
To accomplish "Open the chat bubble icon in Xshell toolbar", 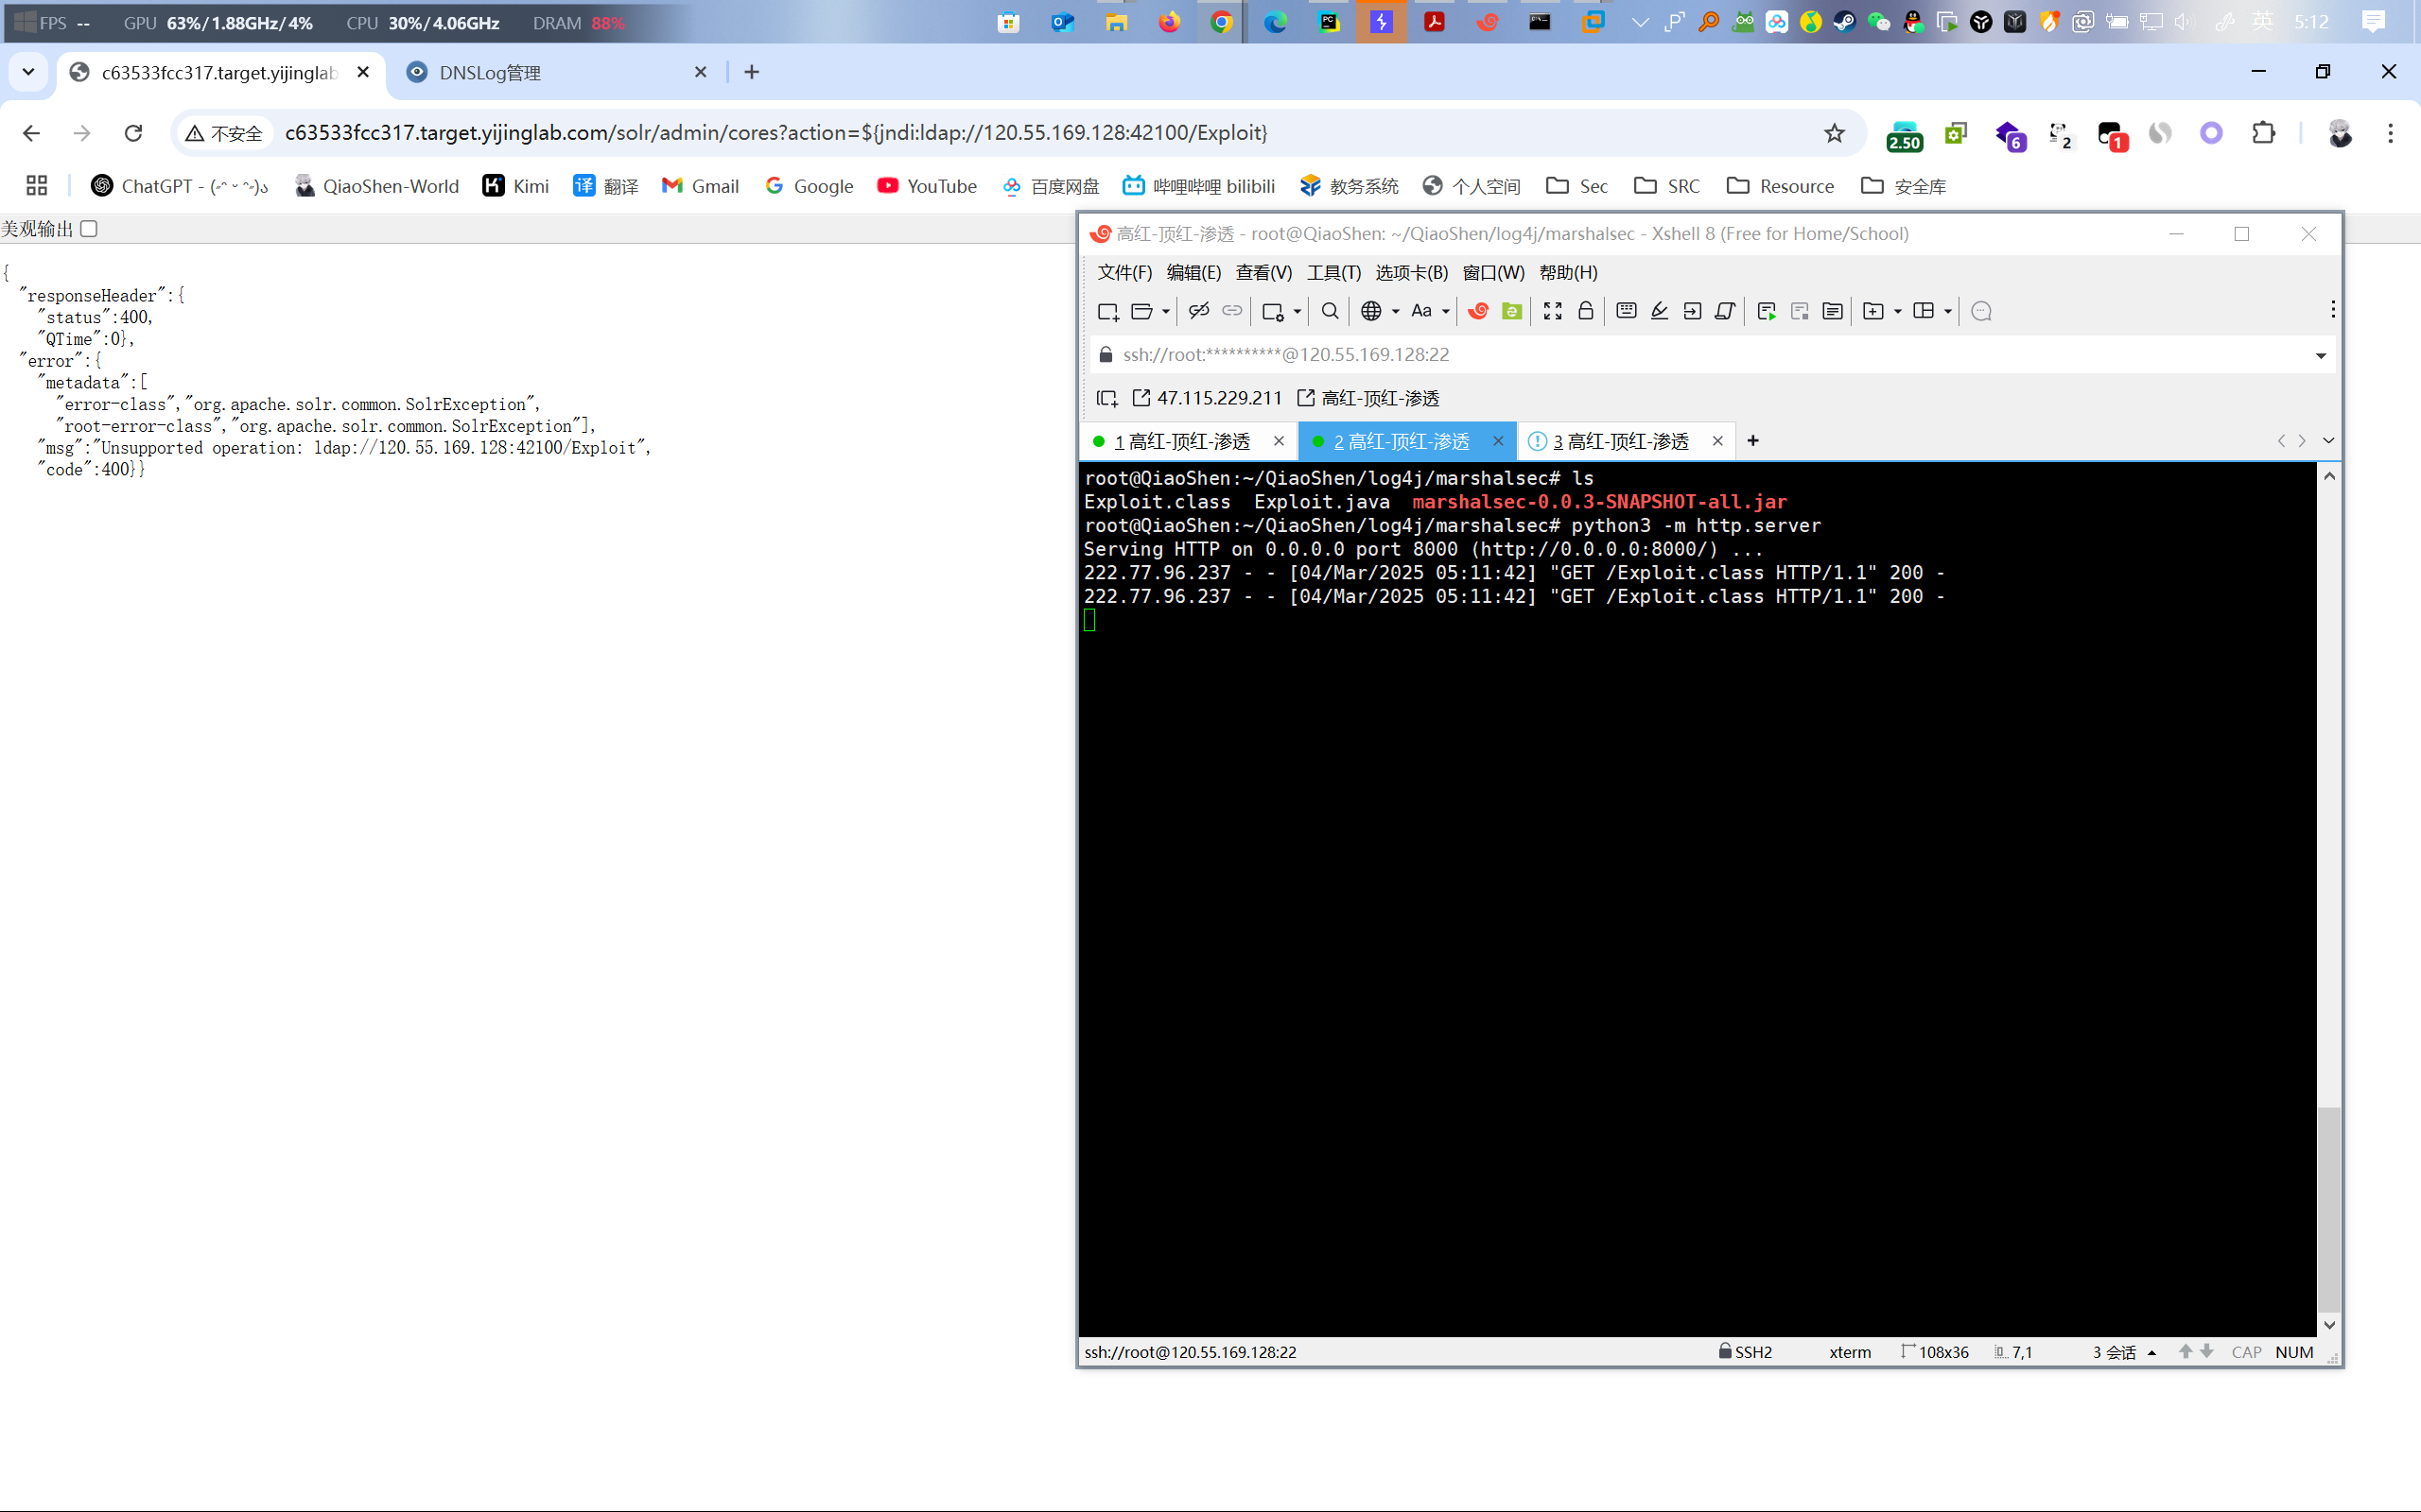I will click(x=1981, y=311).
